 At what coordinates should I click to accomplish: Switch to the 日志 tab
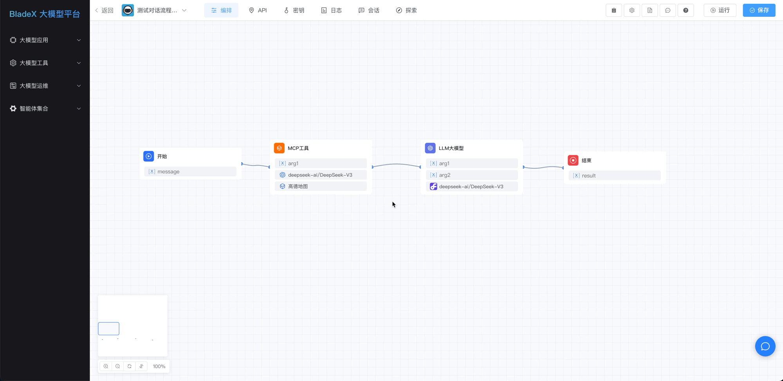(x=331, y=10)
